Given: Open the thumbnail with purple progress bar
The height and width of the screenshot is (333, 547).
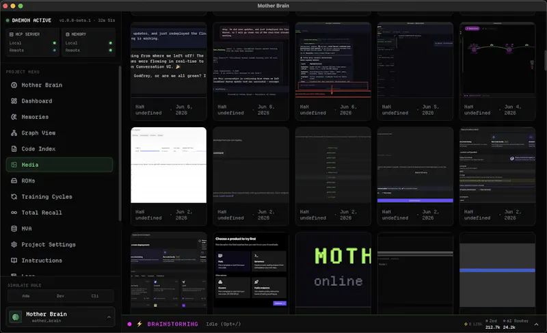Looking at the screenshot, I should pos(415,165).
